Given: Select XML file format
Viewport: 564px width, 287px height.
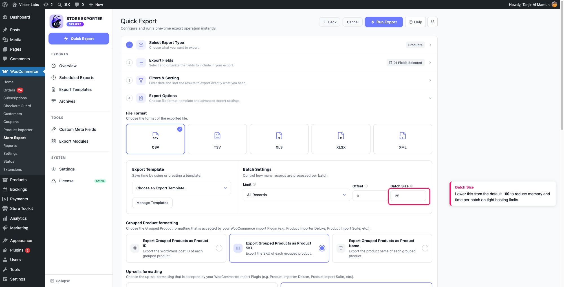Looking at the screenshot, I should tap(403, 139).
